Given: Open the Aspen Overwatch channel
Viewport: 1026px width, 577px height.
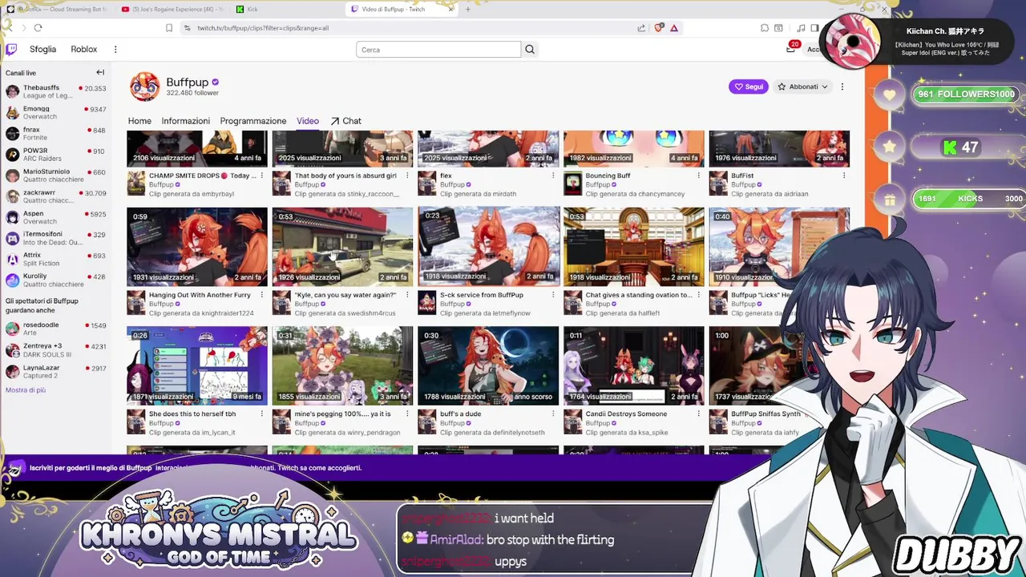Looking at the screenshot, I should click(55, 217).
